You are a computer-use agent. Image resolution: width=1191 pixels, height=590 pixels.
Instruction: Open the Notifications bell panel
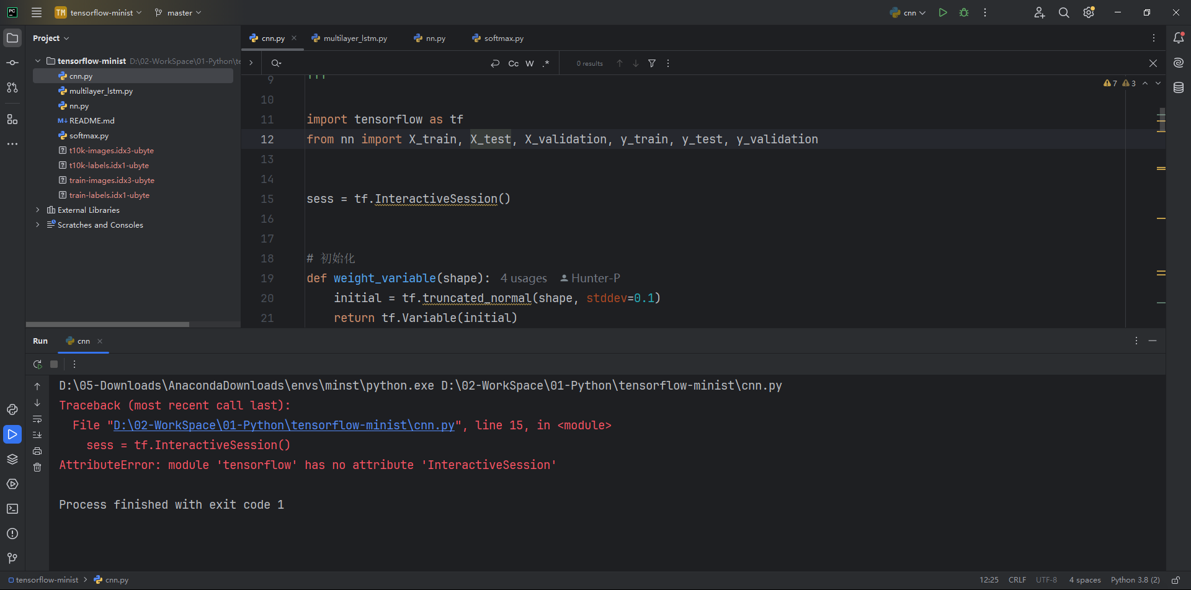(x=1179, y=38)
